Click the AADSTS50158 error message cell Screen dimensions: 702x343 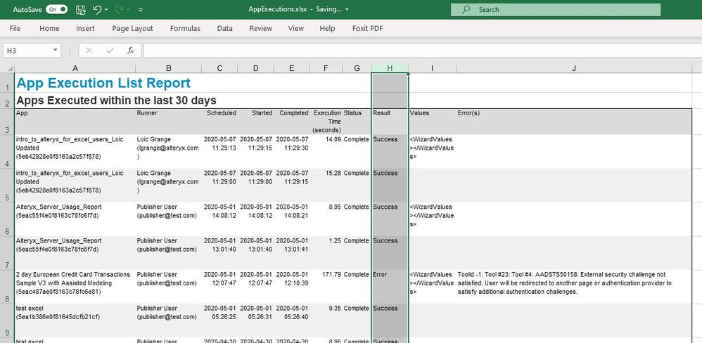tap(574, 287)
